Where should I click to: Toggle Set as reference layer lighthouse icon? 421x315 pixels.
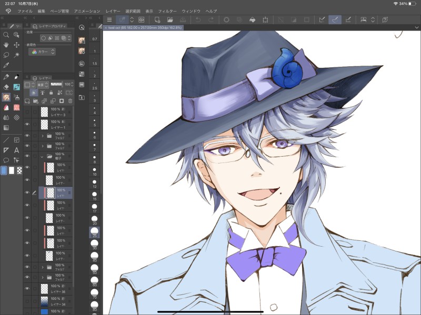coord(43,93)
